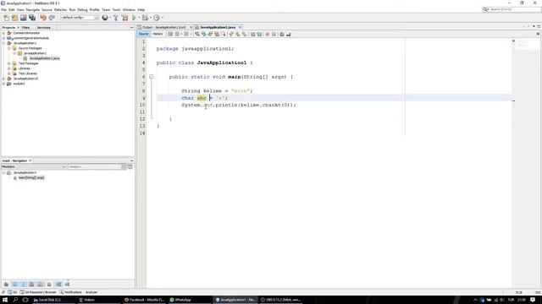
Task: Expand the module3 project node
Action: point(3,84)
